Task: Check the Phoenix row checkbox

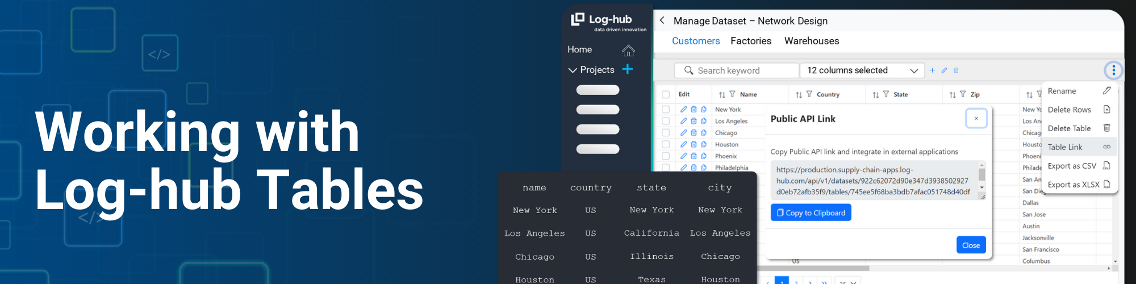Action: click(666, 156)
